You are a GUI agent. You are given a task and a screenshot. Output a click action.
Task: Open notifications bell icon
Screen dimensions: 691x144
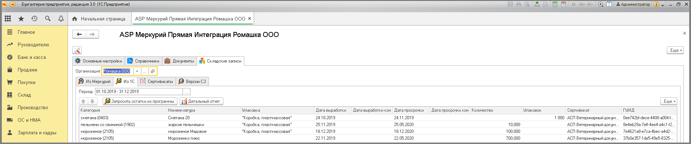pos(61,19)
